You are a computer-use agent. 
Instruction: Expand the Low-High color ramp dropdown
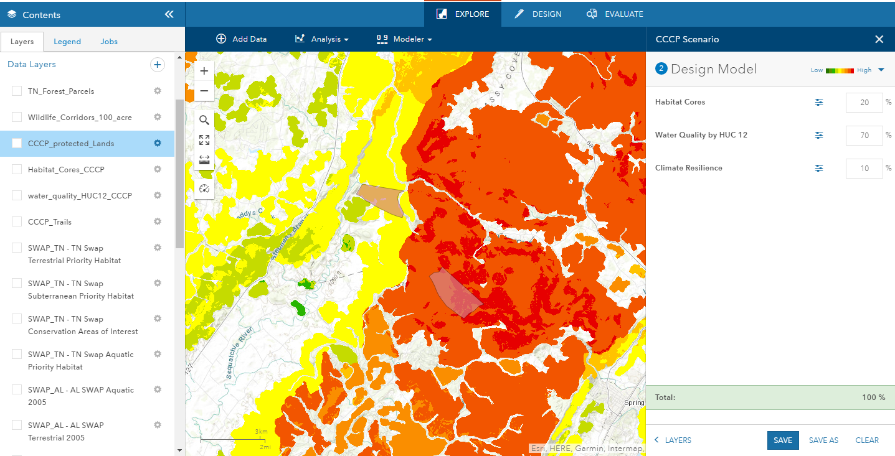[x=881, y=70]
